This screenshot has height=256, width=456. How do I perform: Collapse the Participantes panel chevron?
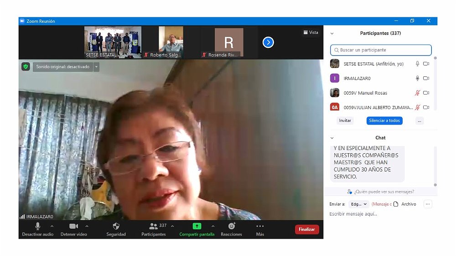[x=332, y=33]
